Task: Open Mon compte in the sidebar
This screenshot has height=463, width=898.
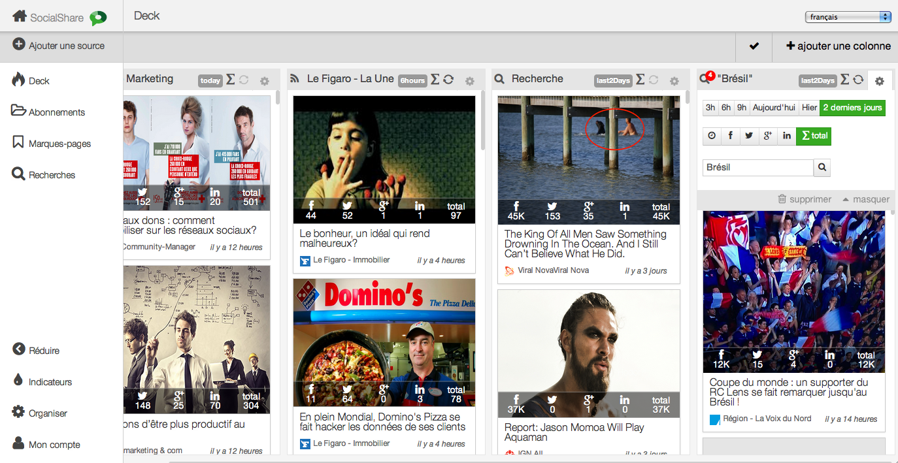Action: click(55, 445)
